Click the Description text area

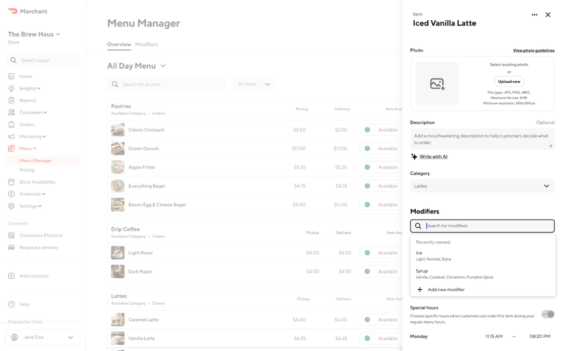(x=482, y=139)
